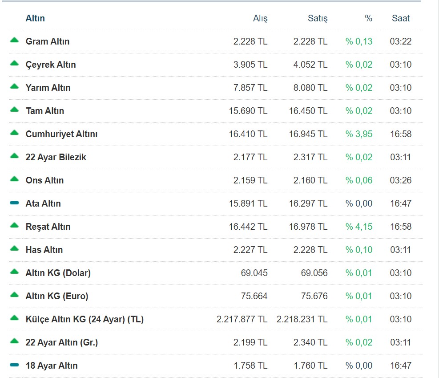
Task: Click the green arrow next to Çeyrek Altın
Action: tap(14, 64)
